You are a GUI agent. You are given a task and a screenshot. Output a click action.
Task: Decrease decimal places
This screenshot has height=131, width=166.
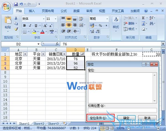click(x=97, y=32)
